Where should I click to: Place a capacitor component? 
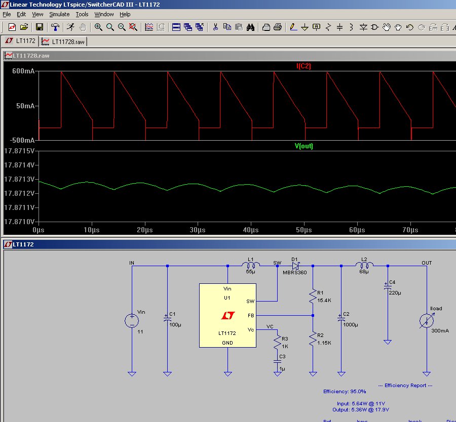pos(339,27)
